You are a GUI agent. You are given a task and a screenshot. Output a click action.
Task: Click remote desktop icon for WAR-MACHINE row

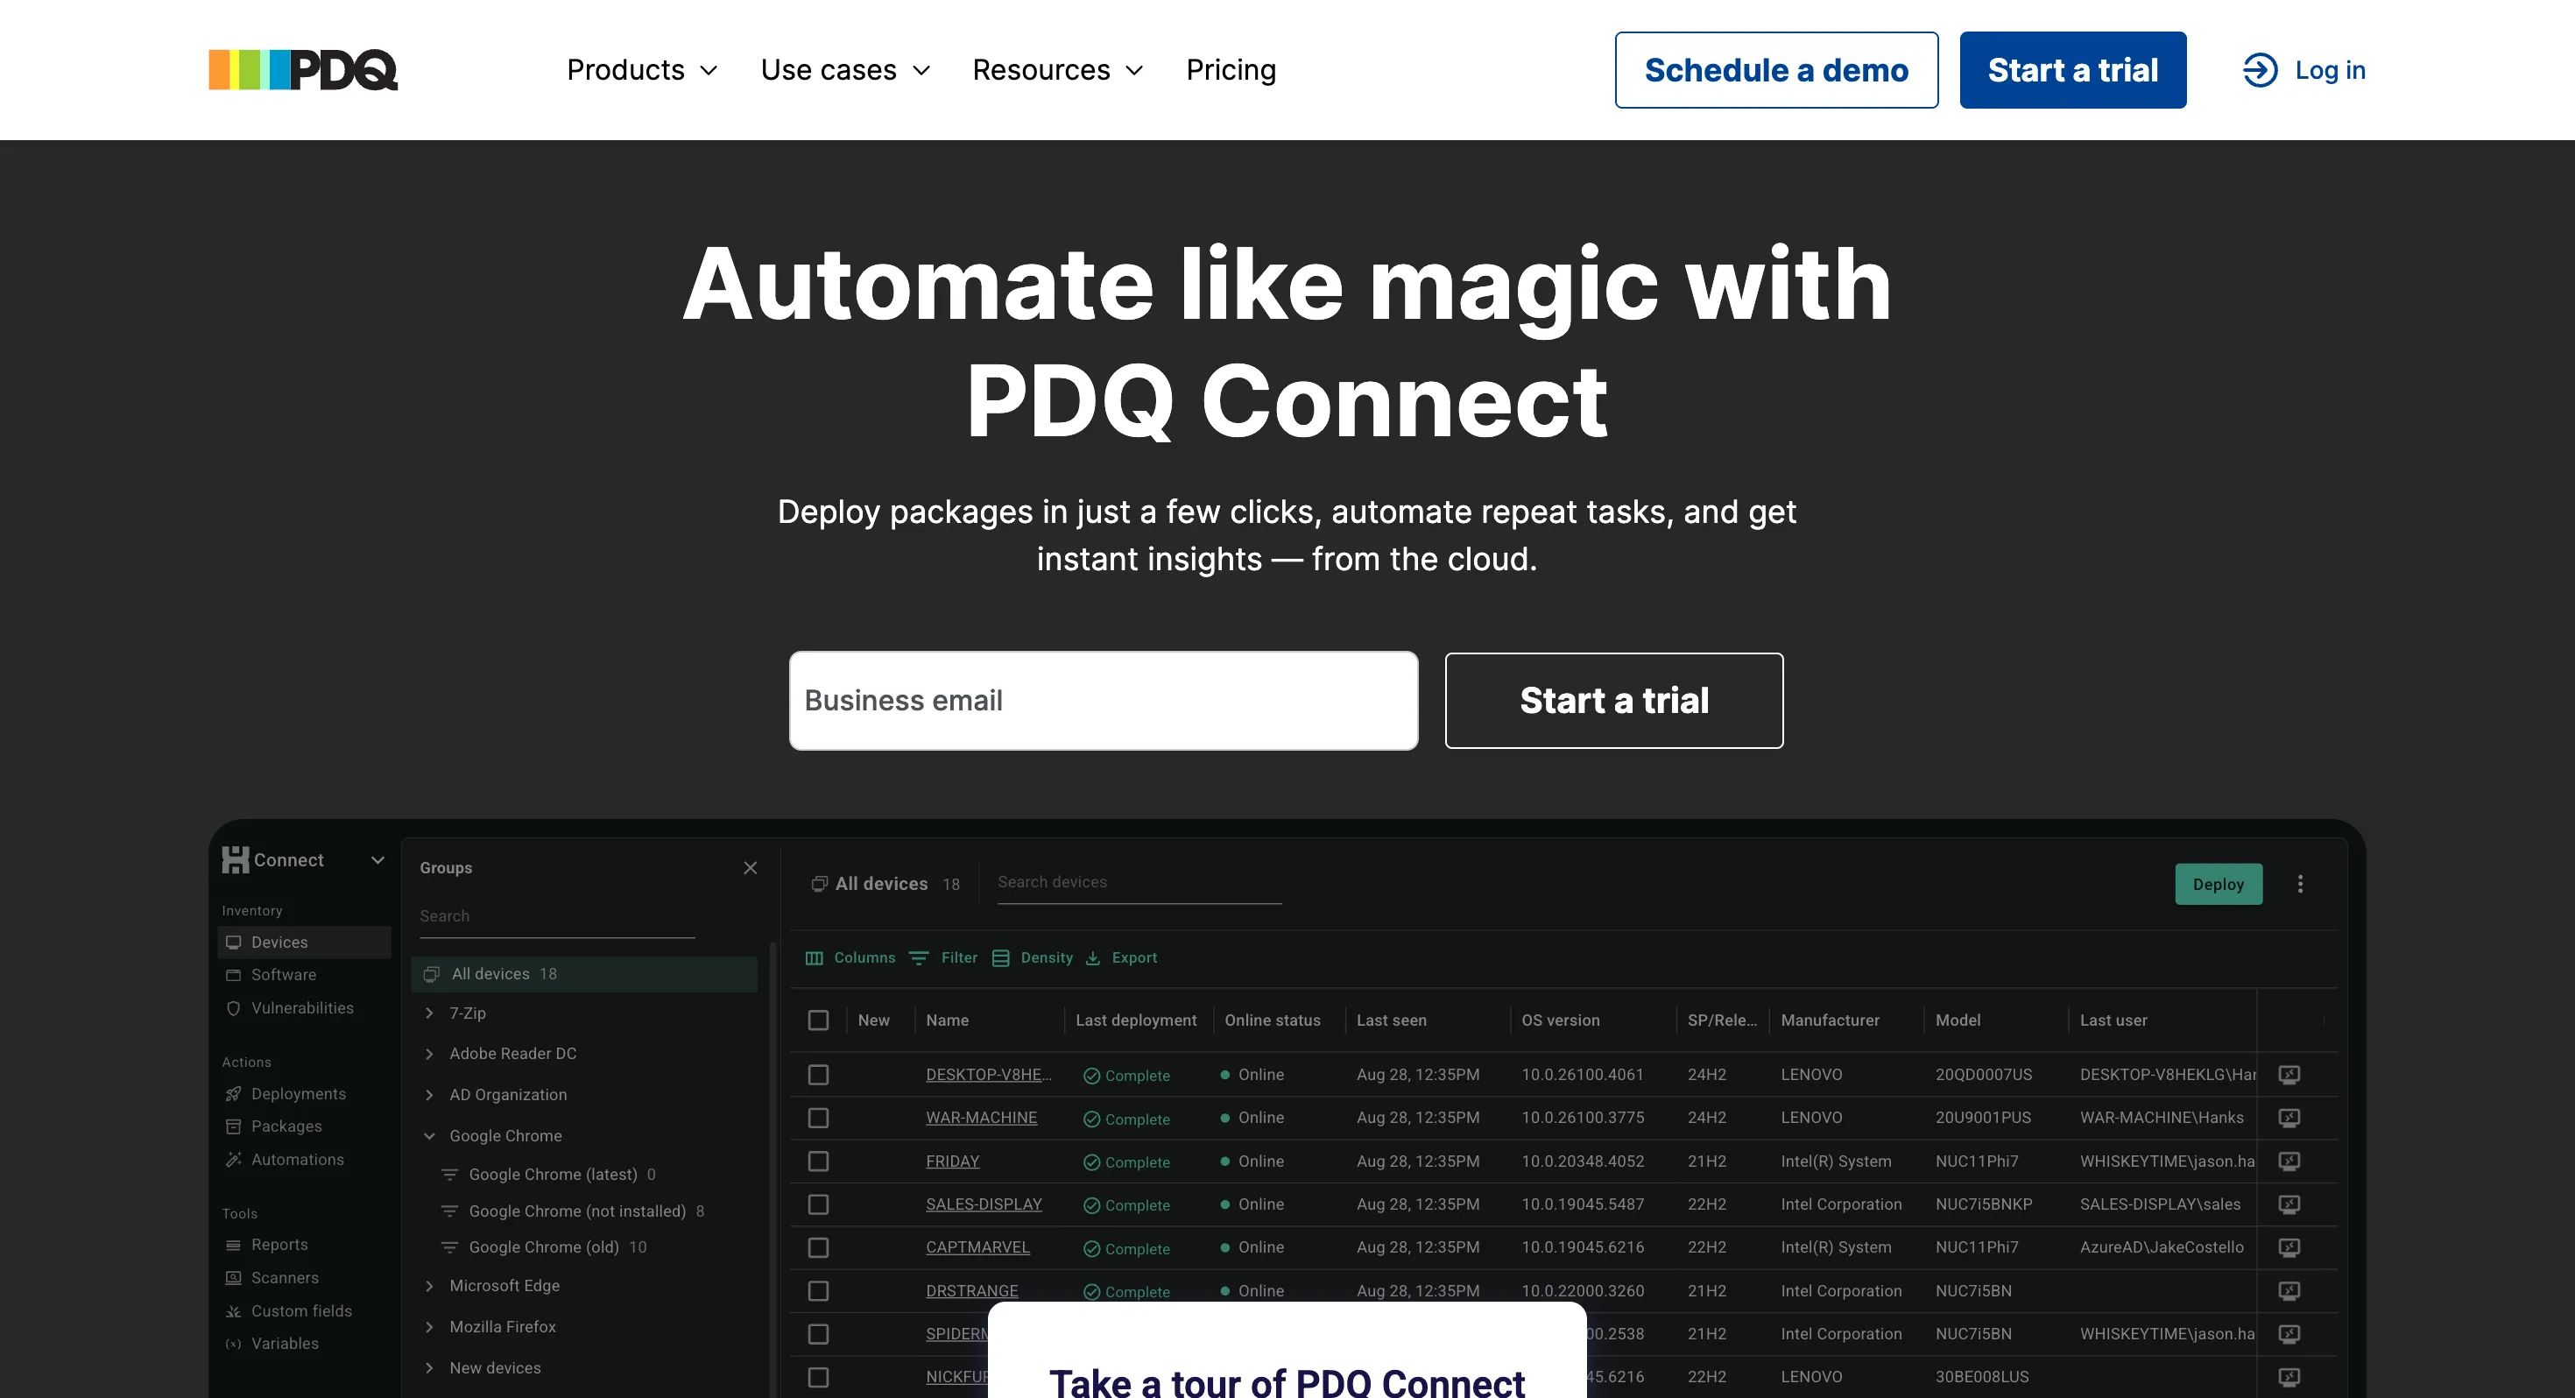click(2289, 1118)
